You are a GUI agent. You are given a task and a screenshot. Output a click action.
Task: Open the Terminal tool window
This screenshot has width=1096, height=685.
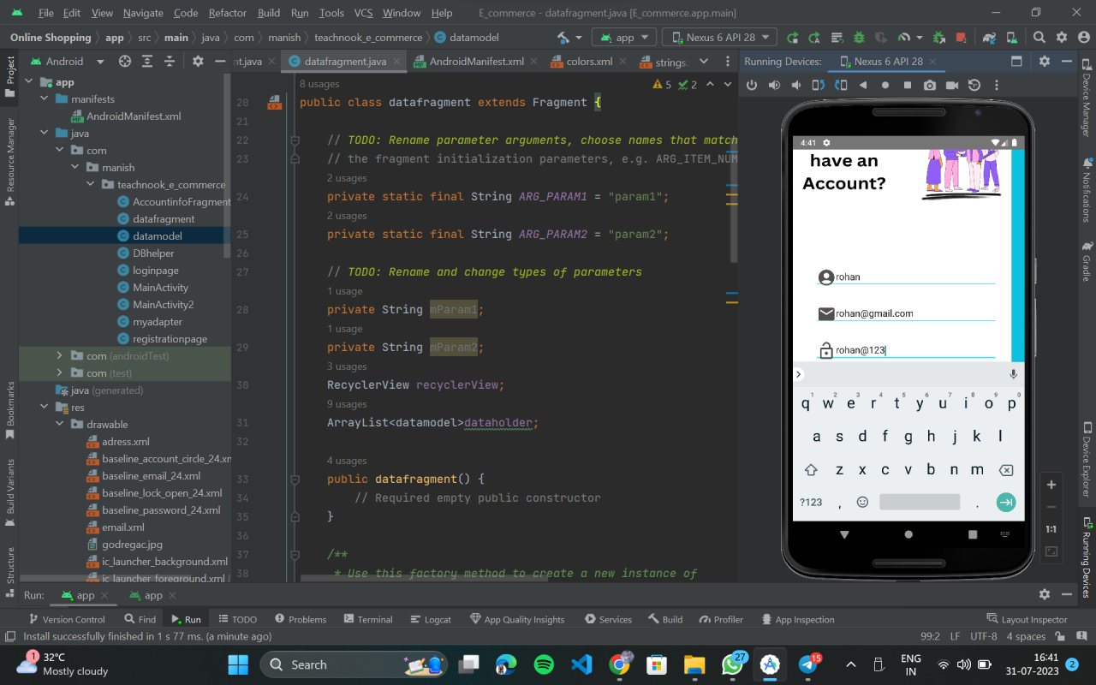(x=367, y=619)
